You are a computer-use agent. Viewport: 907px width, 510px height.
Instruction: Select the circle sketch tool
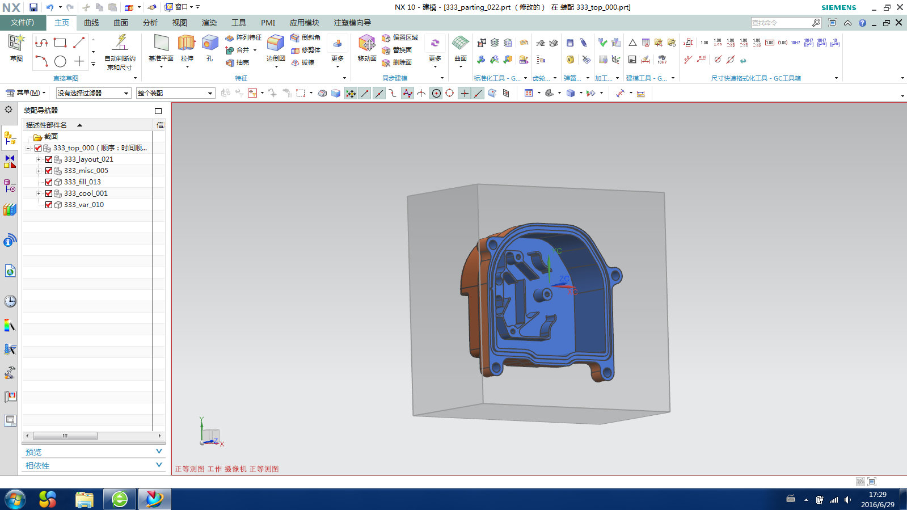[x=60, y=61]
